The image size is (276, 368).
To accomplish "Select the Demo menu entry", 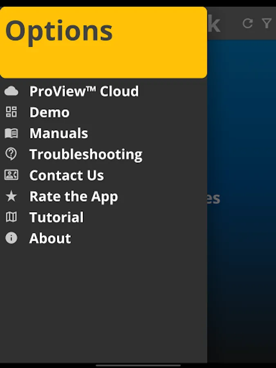I will click(103, 112).
